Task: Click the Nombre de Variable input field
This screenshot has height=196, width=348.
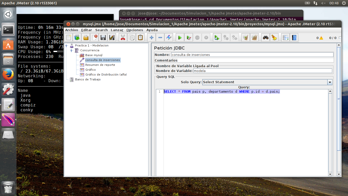Action: coord(262,71)
